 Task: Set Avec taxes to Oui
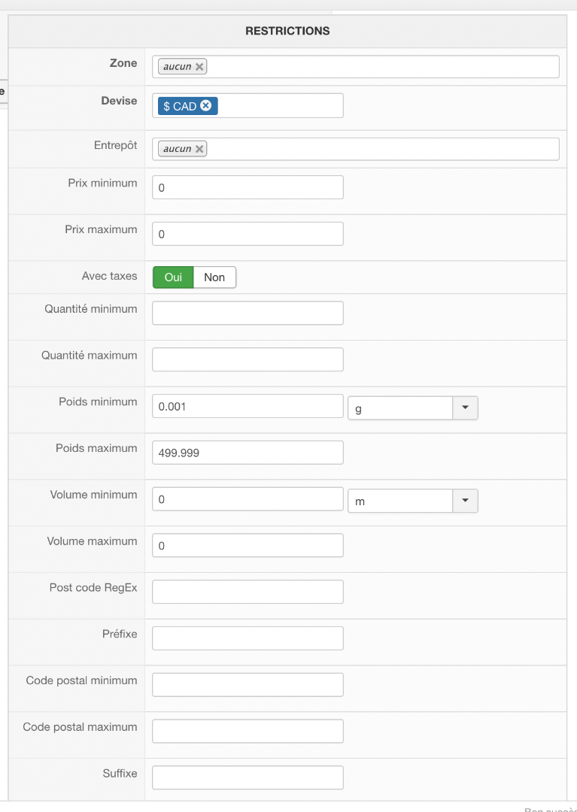click(x=173, y=277)
